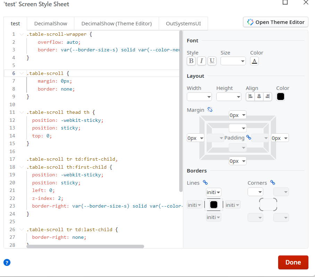
Task: Open the help question mark icon
Action: click(x=7, y=262)
